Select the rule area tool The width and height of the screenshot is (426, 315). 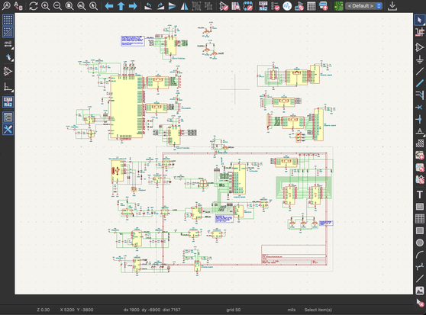[419, 143]
